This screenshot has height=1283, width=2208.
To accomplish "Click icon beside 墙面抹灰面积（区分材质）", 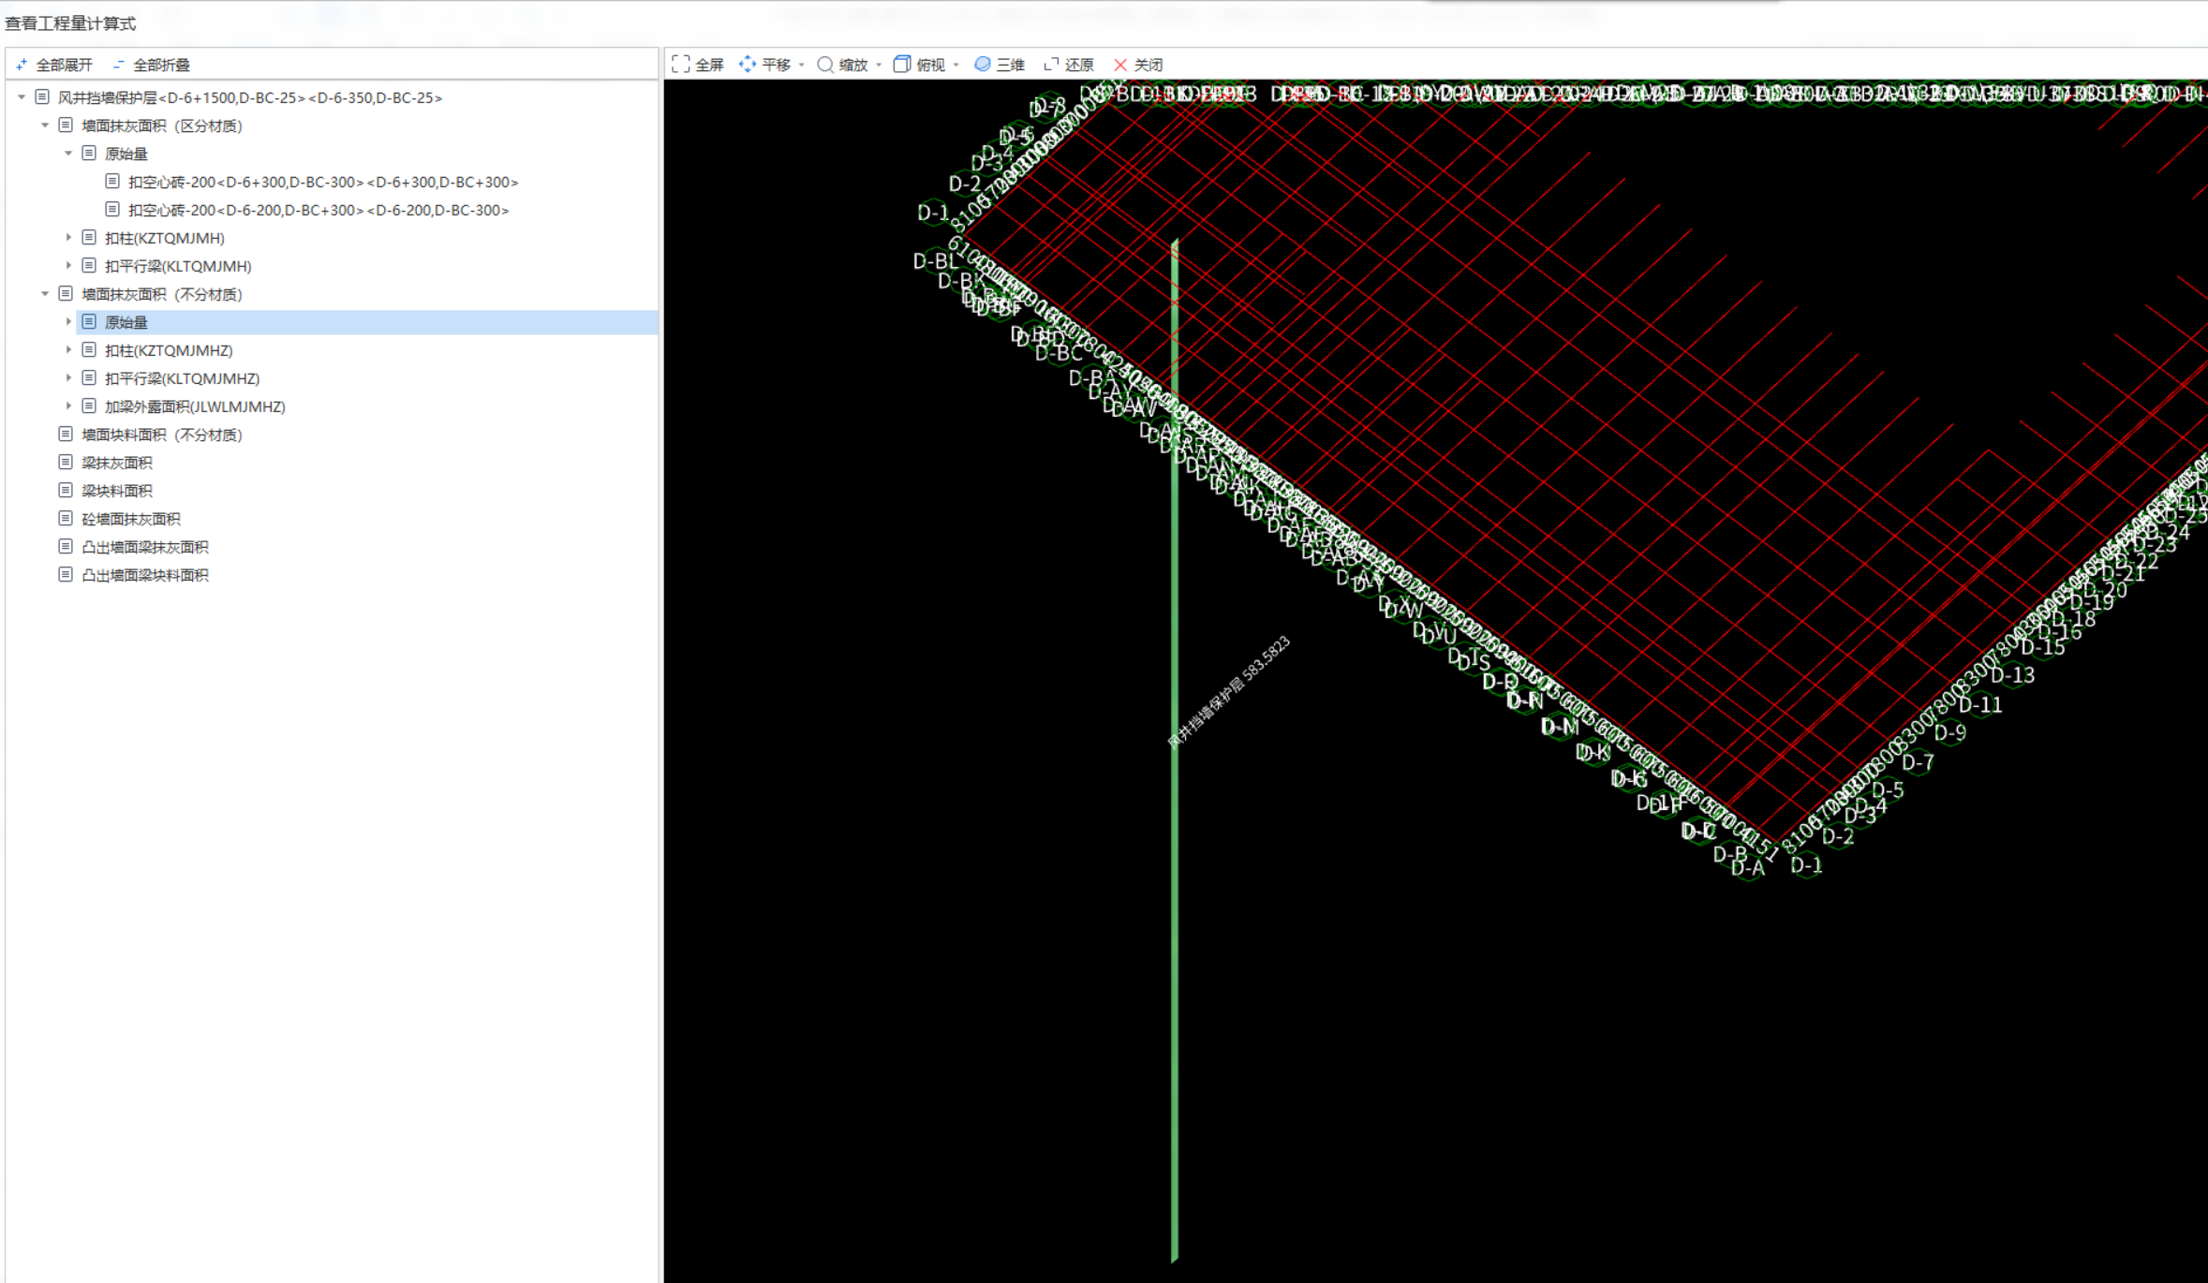I will click(x=66, y=125).
